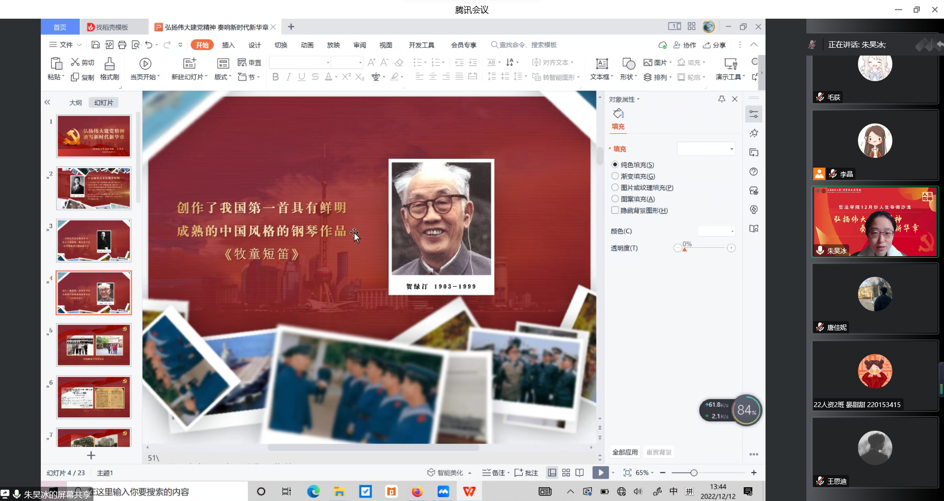Click the New Slide (新建幻灯片) icon
The height and width of the screenshot is (501, 944).
click(x=189, y=64)
